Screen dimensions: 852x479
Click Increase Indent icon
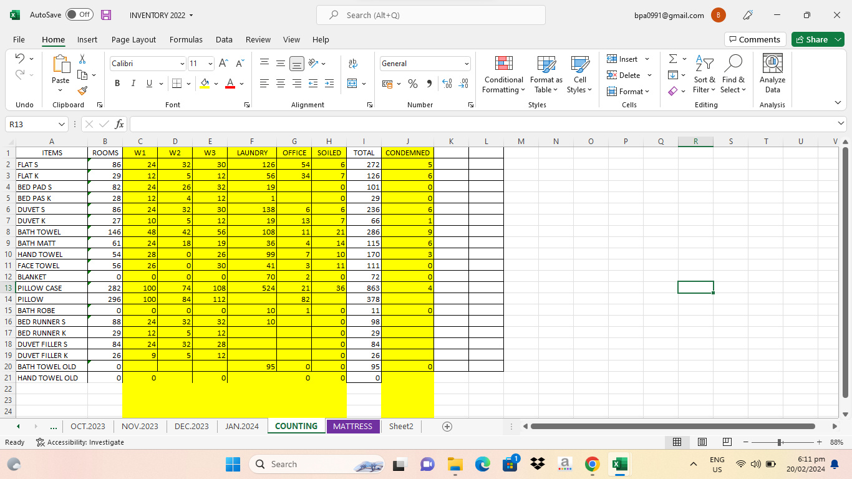pyautogui.click(x=329, y=84)
